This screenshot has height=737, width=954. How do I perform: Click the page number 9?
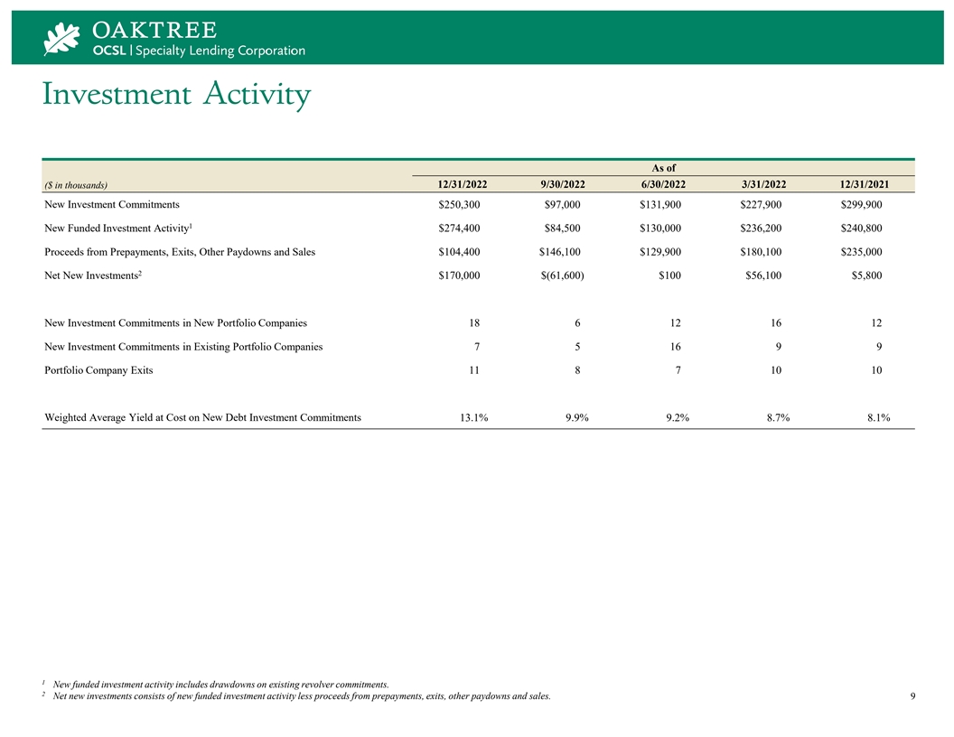[913, 696]
